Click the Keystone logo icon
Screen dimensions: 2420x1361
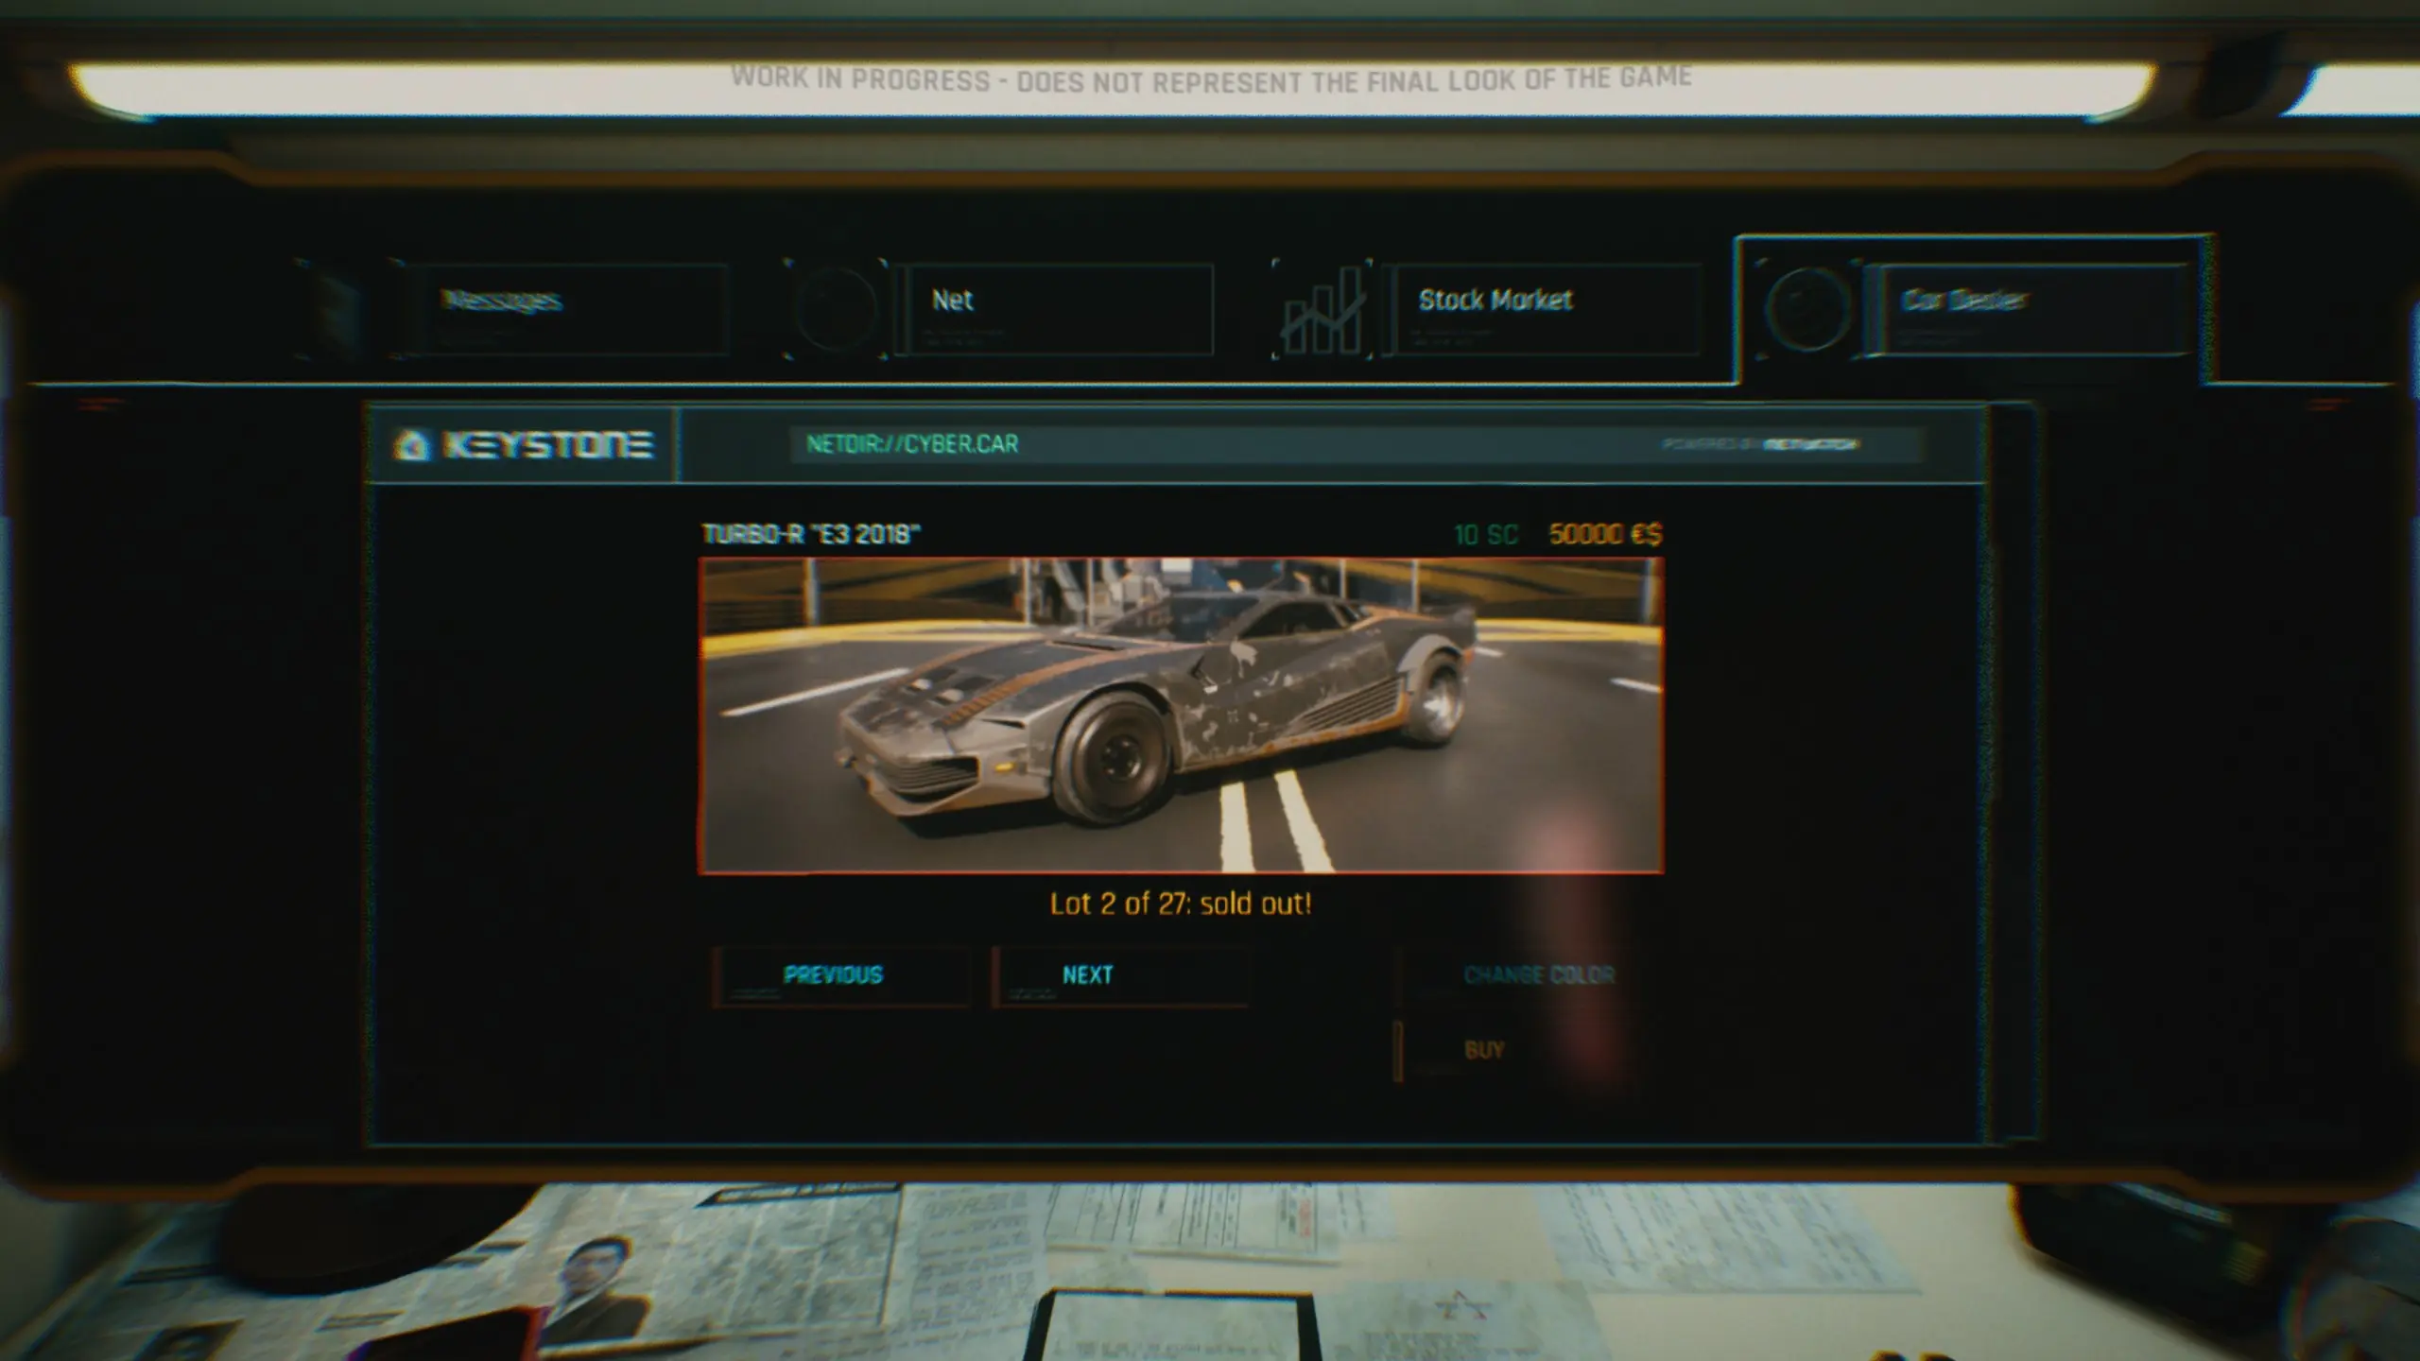(x=411, y=444)
